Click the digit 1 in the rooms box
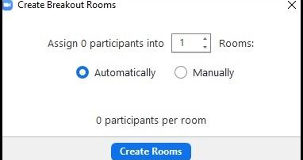 coord(182,43)
